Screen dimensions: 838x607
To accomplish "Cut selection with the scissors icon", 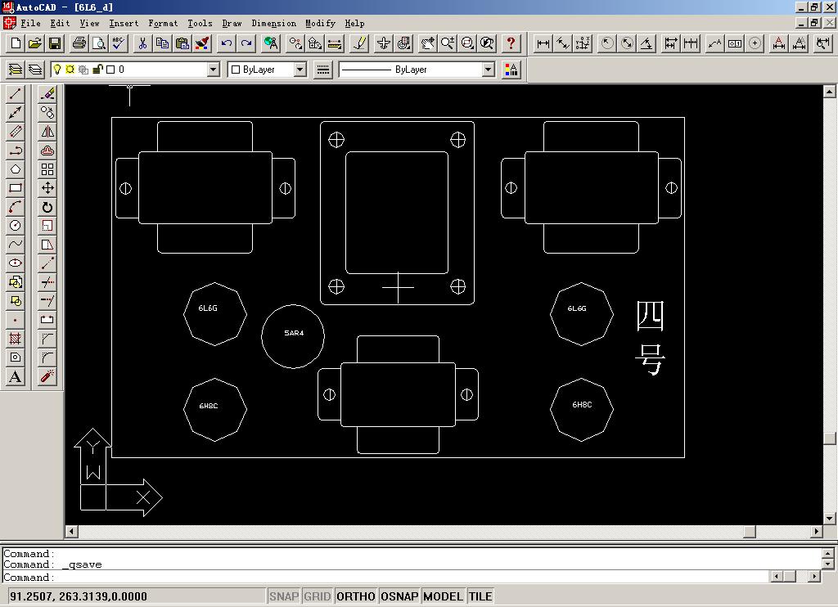I will point(142,43).
